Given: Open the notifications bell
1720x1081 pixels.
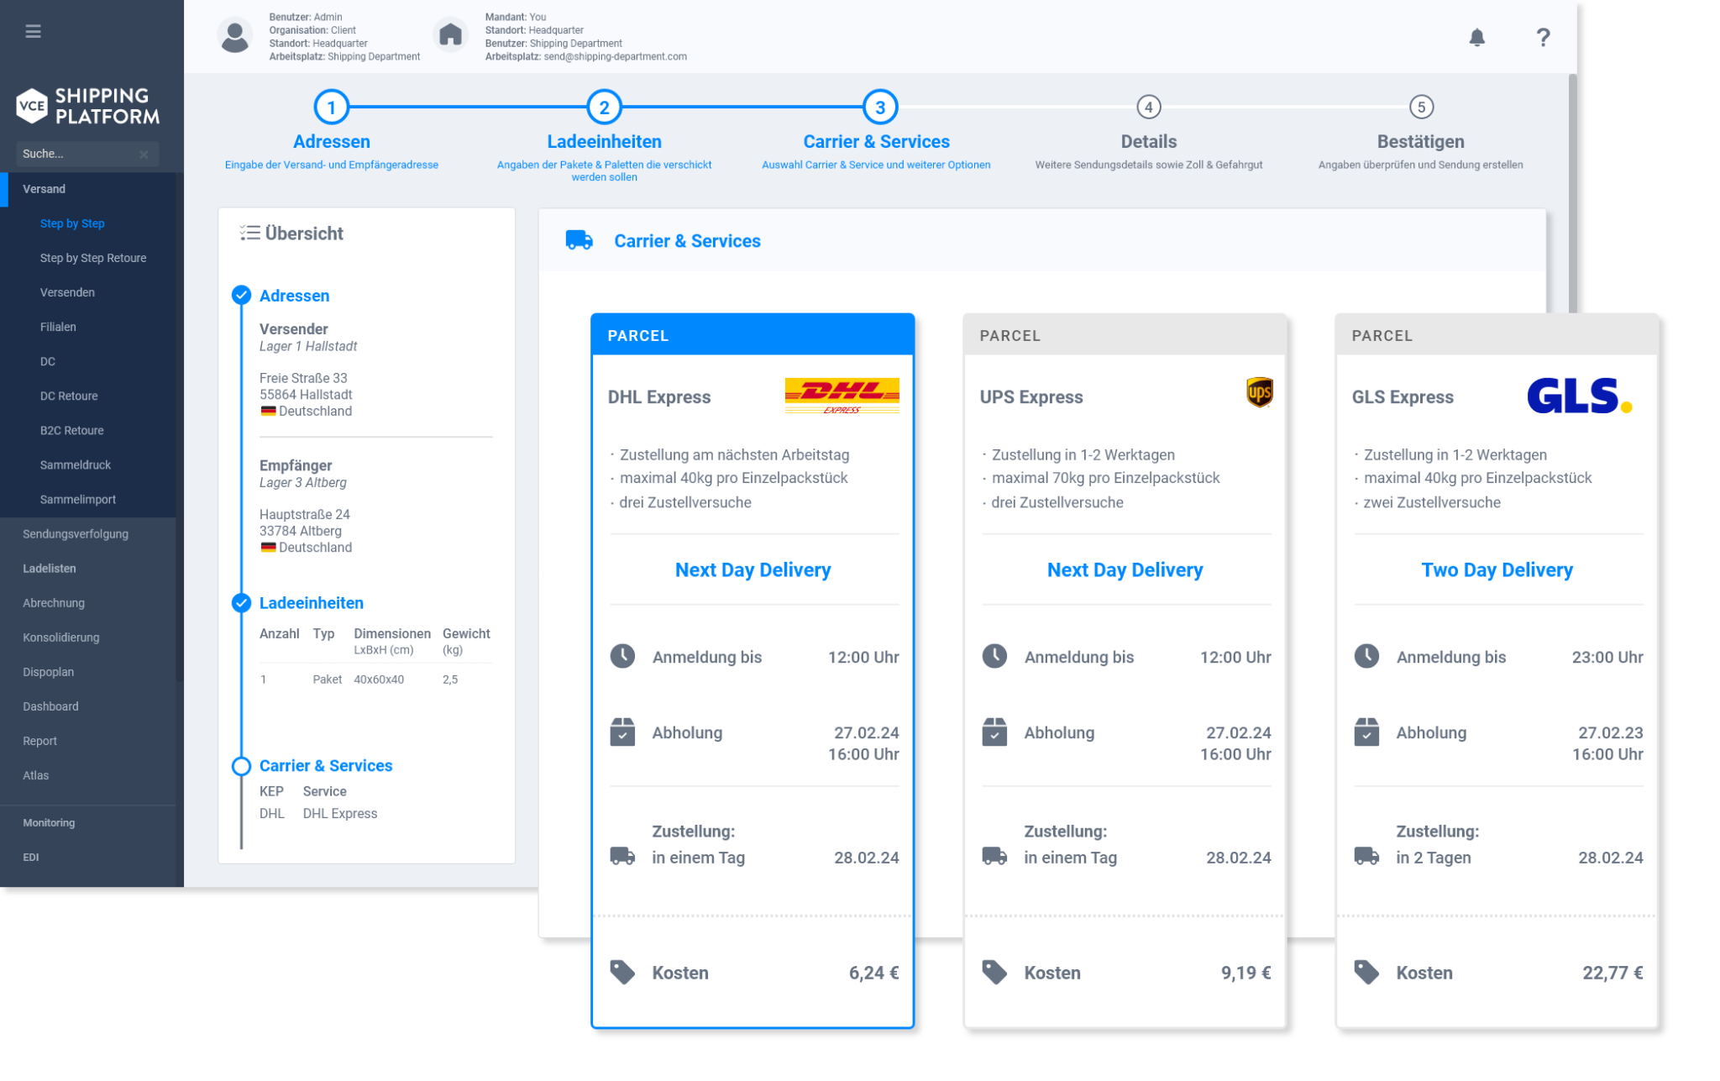Looking at the screenshot, I should point(1478,37).
